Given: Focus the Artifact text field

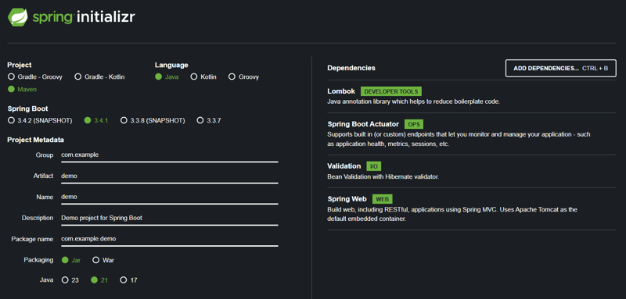Looking at the screenshot, I should click(x=170, y=176).
